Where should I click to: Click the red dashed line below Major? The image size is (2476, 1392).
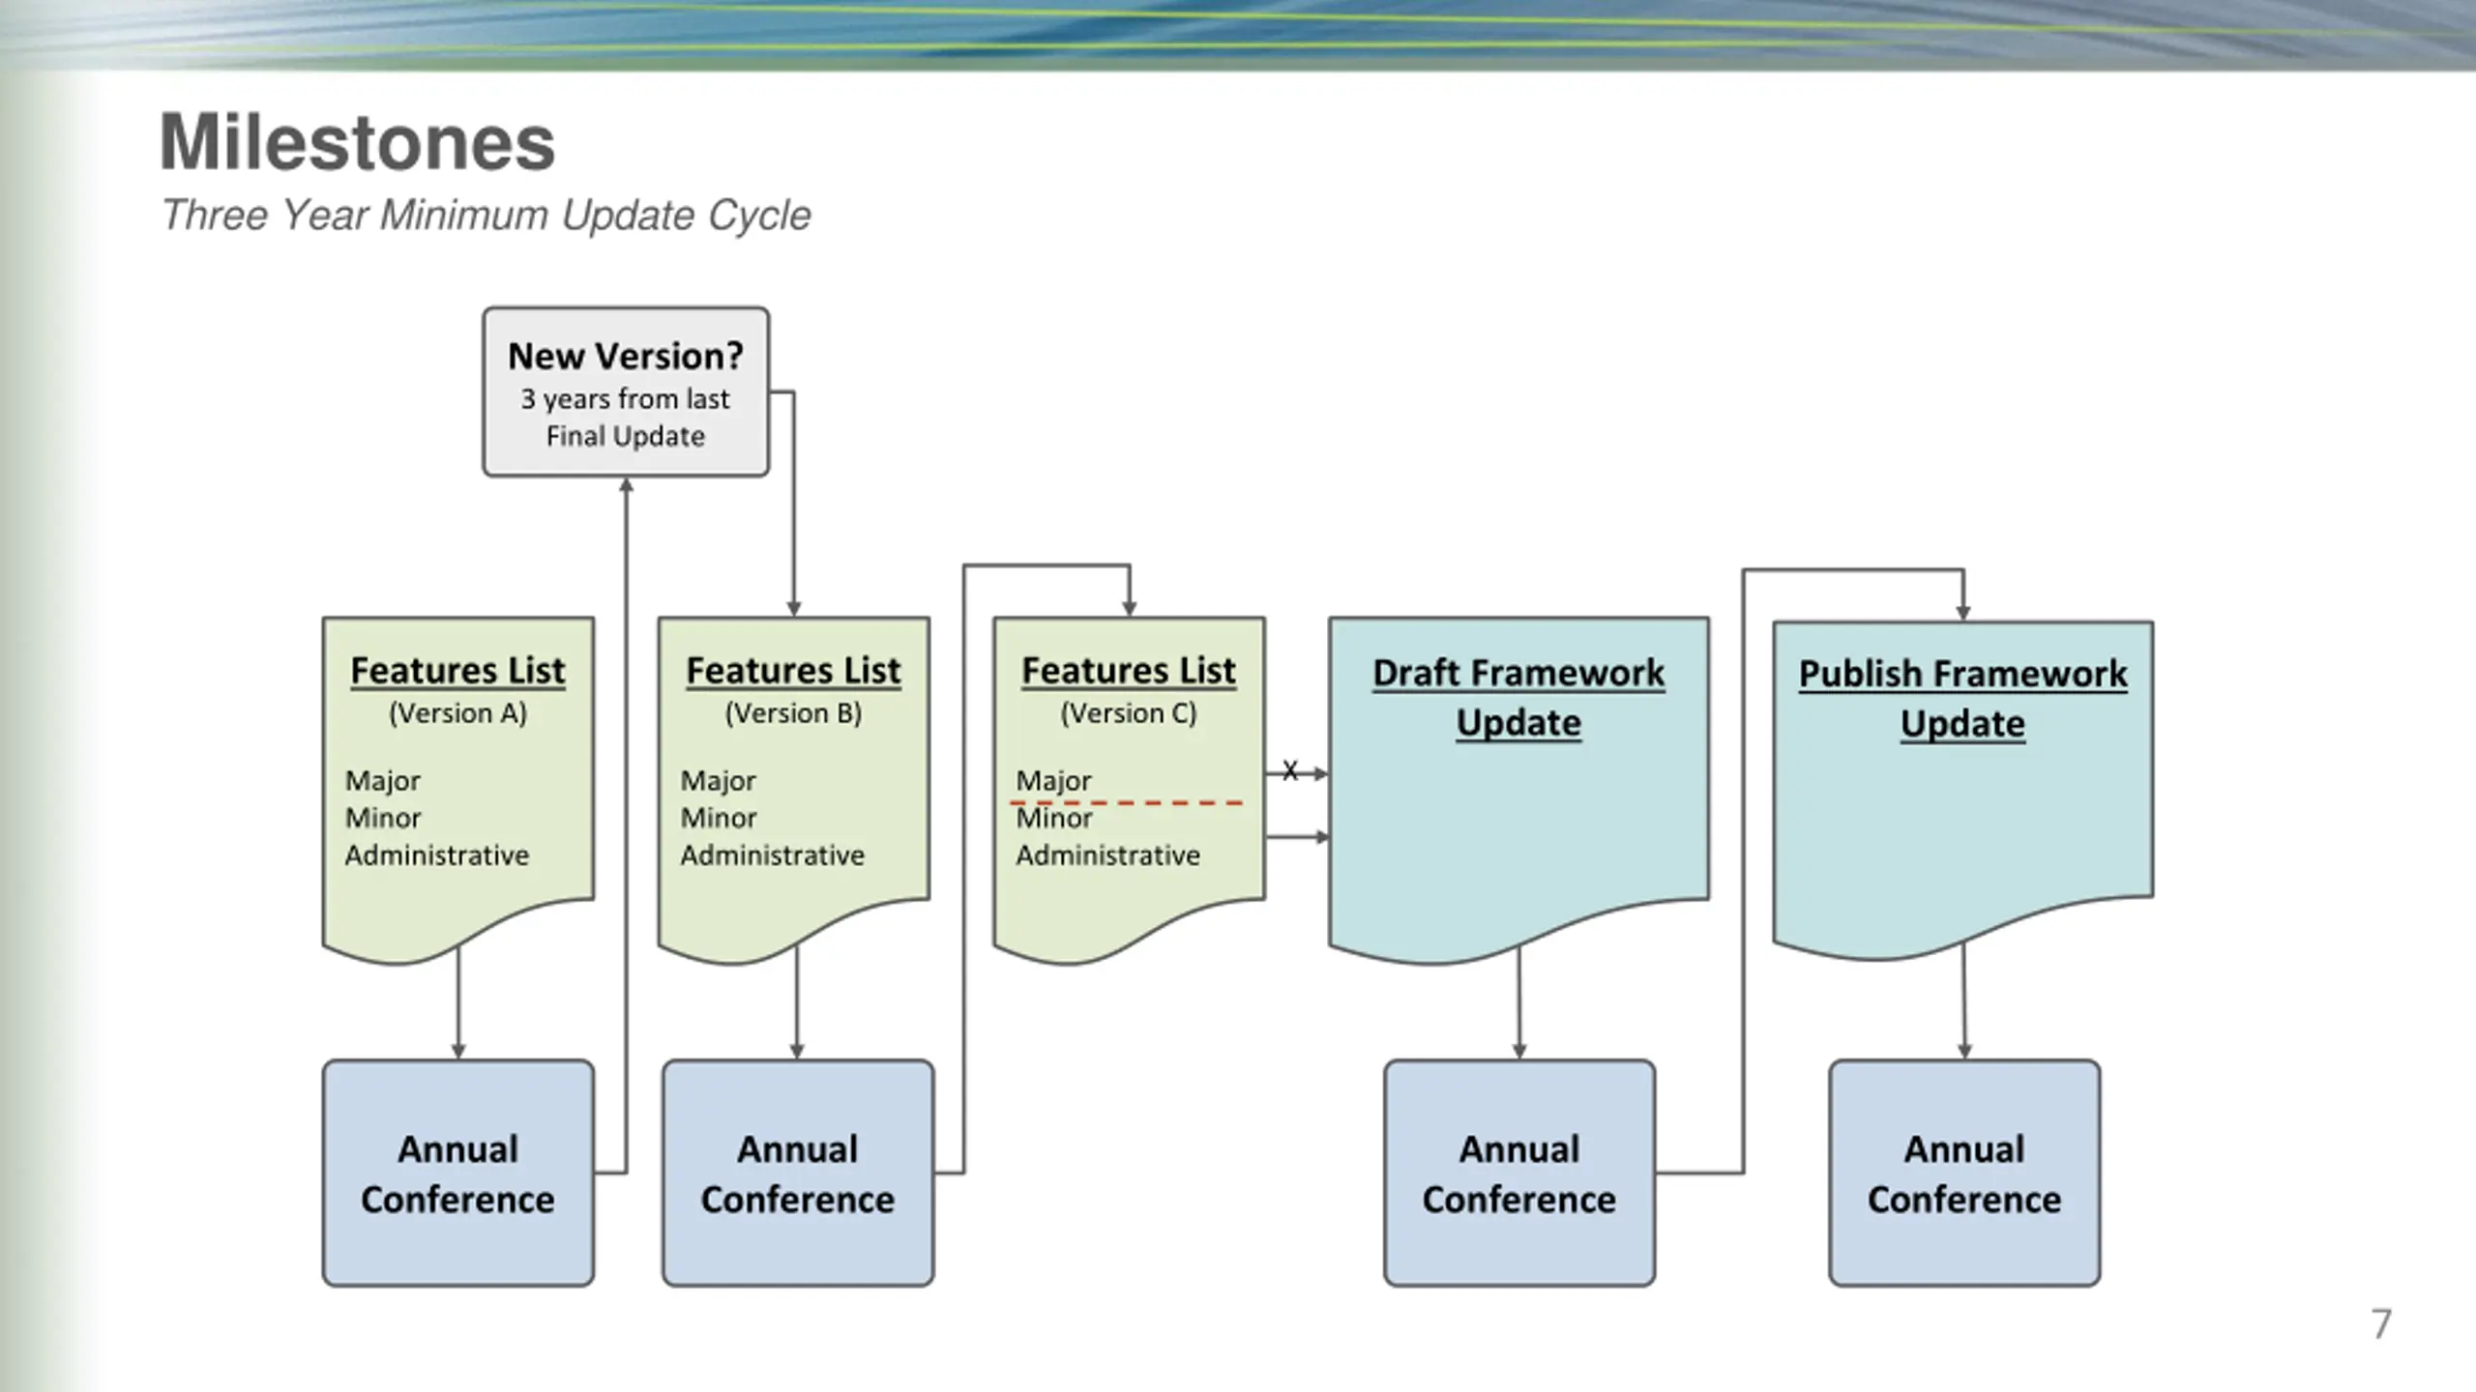click(1127, 802)
